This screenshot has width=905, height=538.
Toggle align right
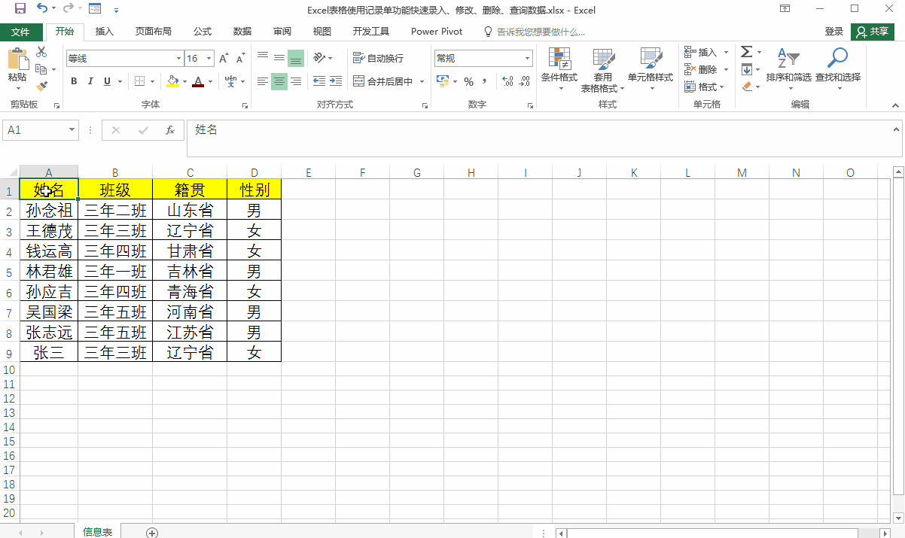[x=296, y=81]
